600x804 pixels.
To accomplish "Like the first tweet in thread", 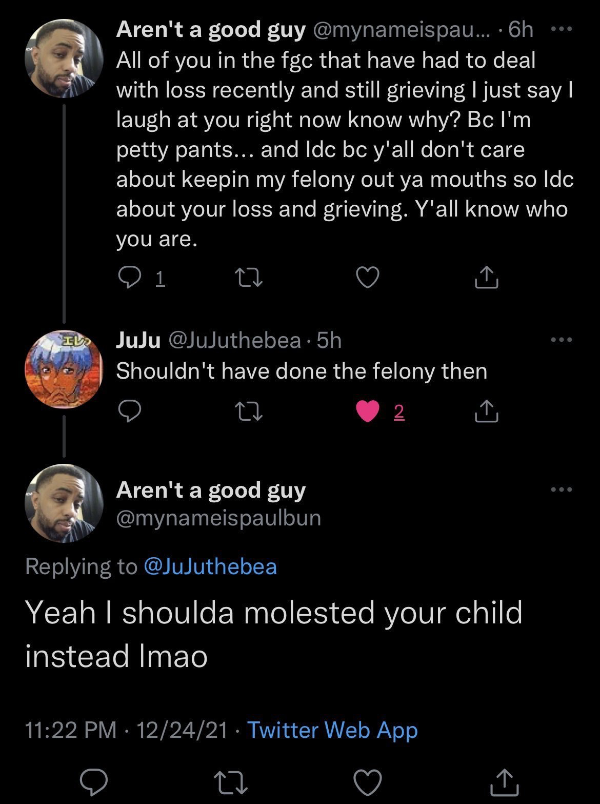I will click(x=367, y=278).
